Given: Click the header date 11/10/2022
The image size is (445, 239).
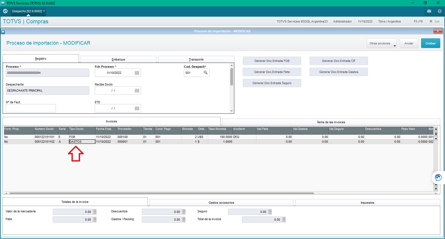Looking at the screenshot, I should click(x=365, y=21).
